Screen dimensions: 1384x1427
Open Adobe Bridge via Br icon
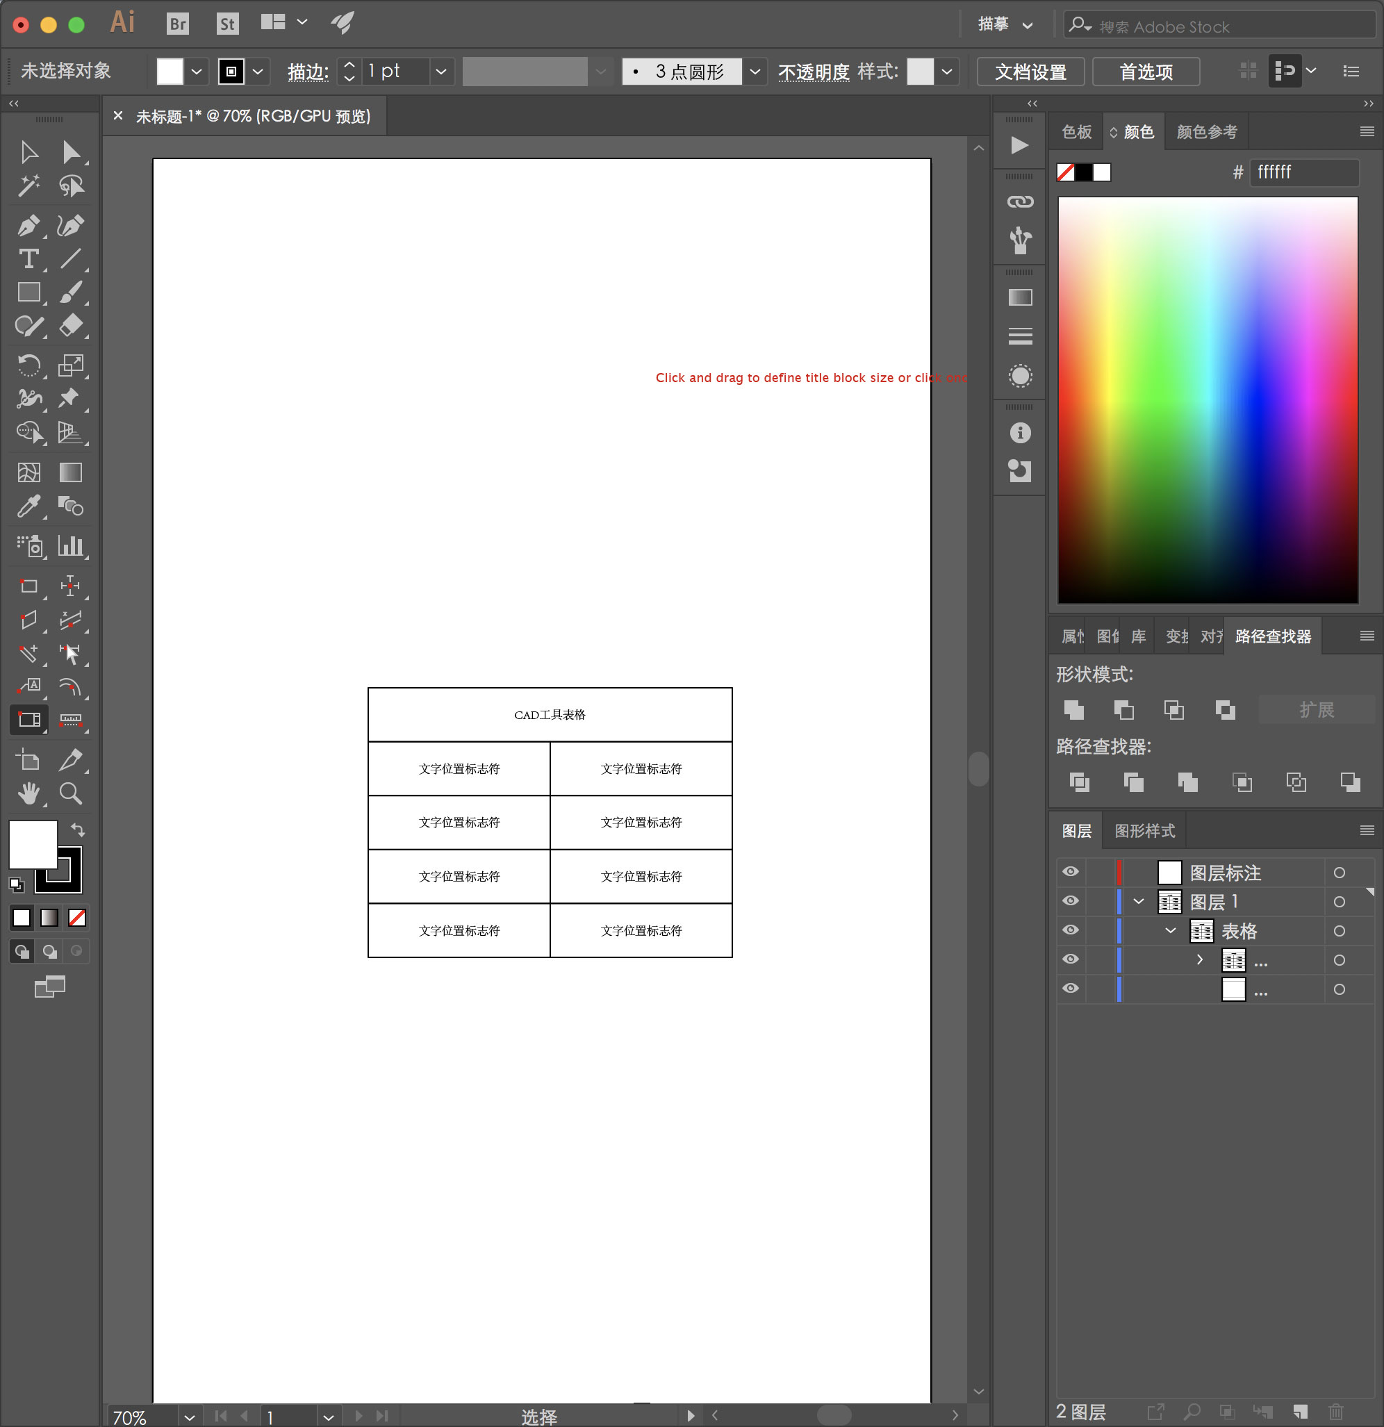click(x=178, y=24)
